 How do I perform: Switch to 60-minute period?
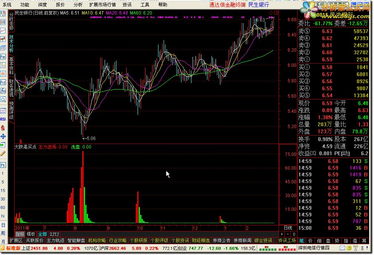click(x=3, y=208)
